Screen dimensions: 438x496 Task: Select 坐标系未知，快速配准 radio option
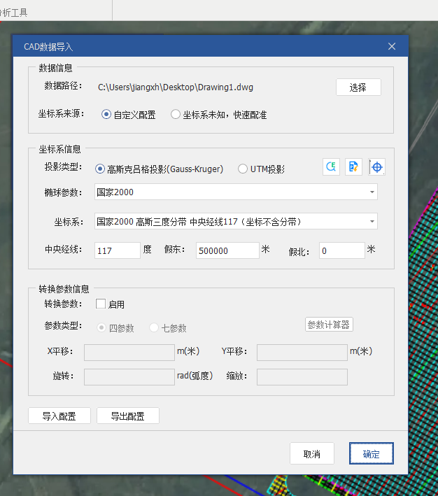pos(176,115)
